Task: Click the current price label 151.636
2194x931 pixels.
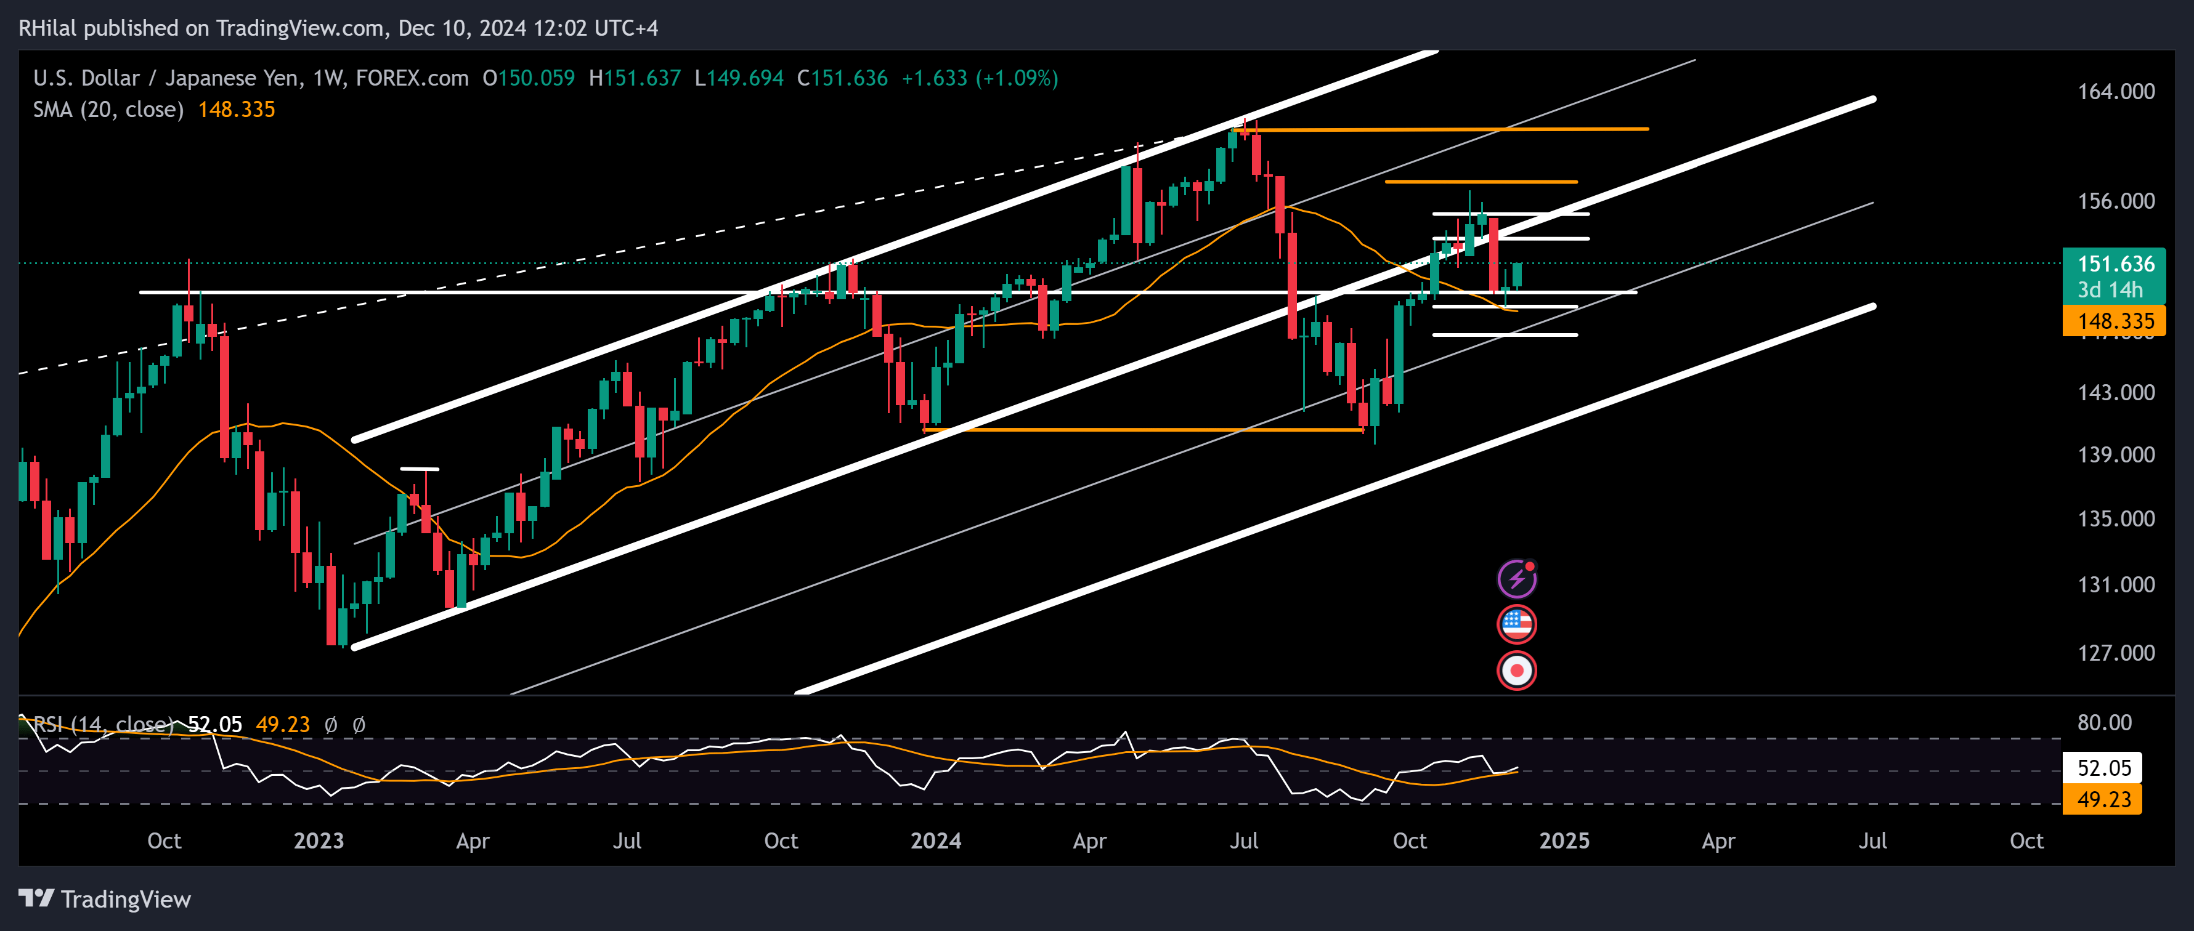Action: click(x=2116, y=264)
